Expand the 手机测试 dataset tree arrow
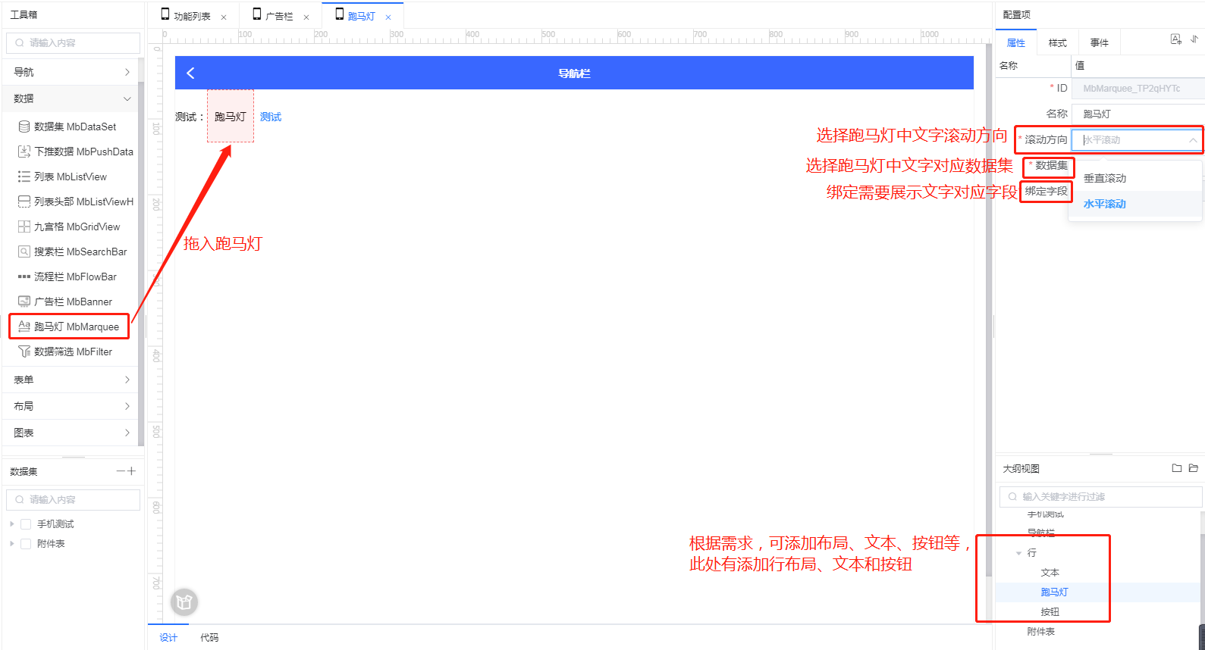 point(12,524)
